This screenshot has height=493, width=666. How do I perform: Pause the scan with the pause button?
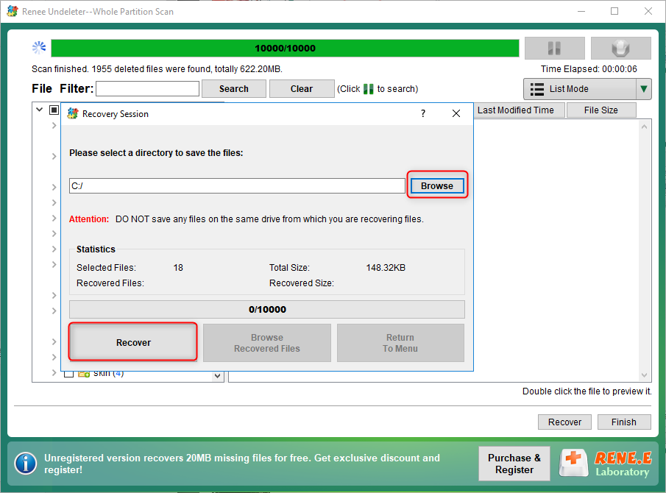tap(554, 48)
